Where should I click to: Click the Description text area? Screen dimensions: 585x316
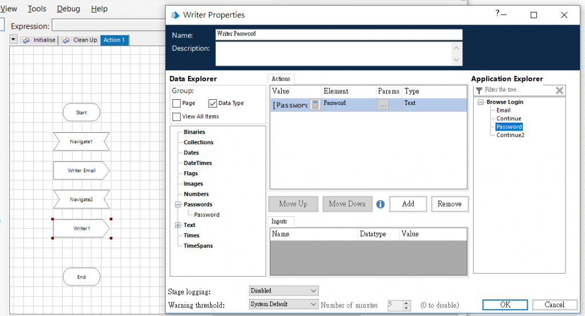334,54
